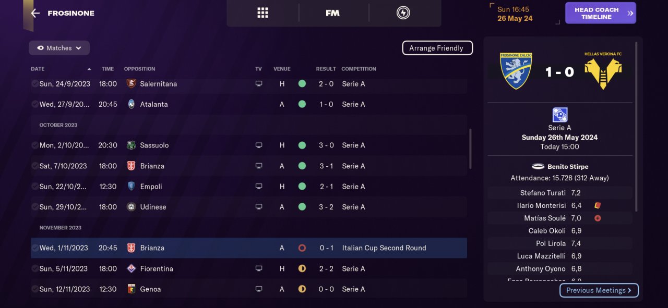Sort by the Opposition column header
The height and width of the screenshot is (308, 668).
[x=139, y=69]
